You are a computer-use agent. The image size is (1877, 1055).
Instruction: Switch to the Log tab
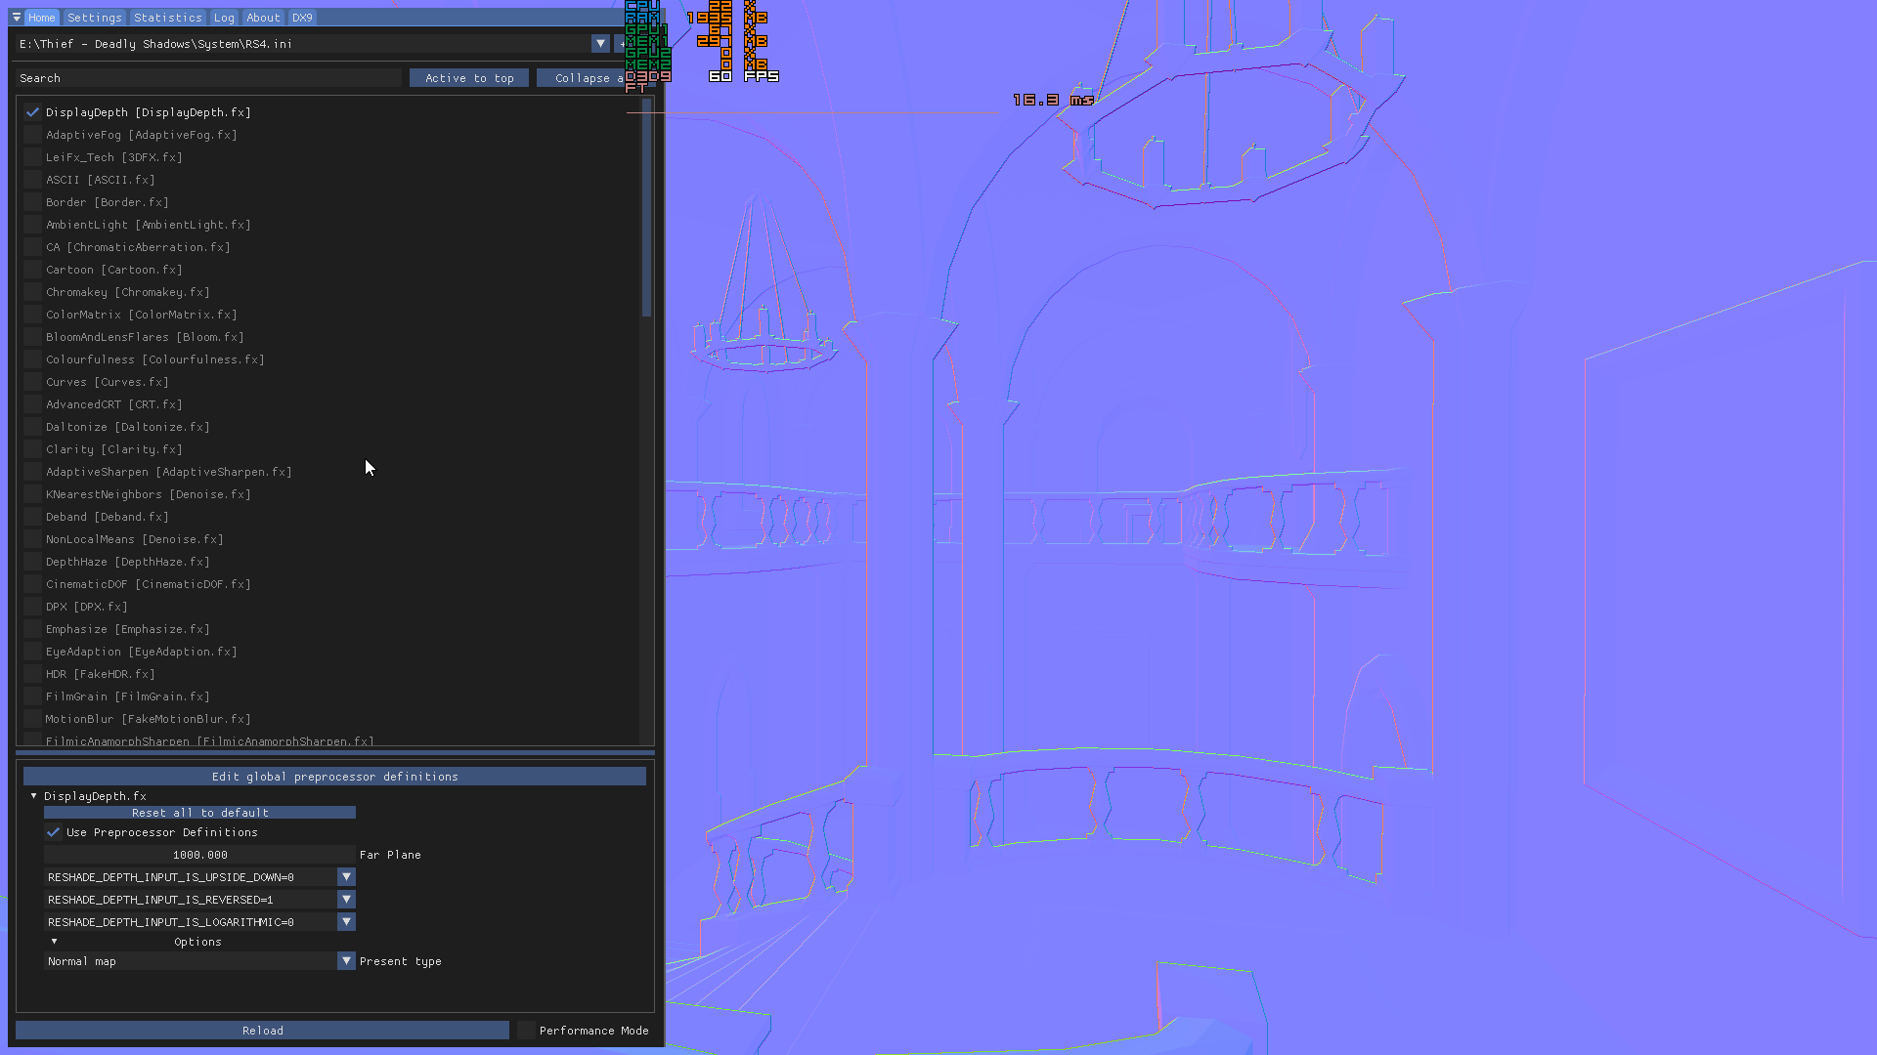(x=224, y=18)
